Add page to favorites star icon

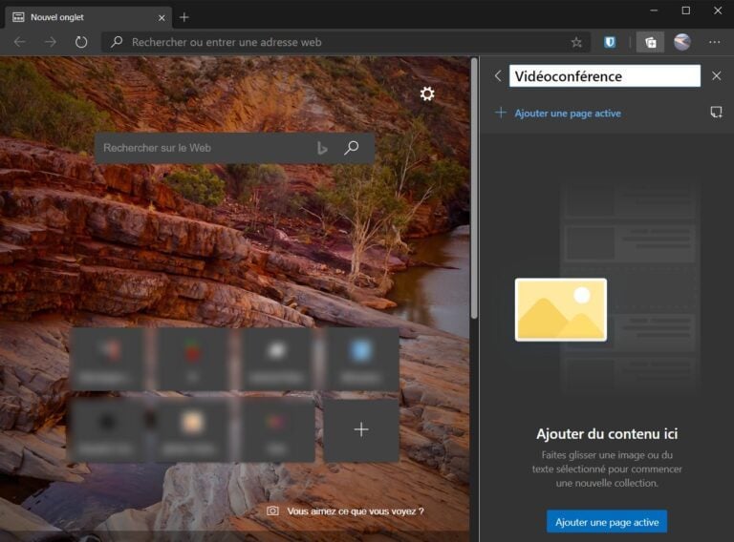tap(576, 43)
